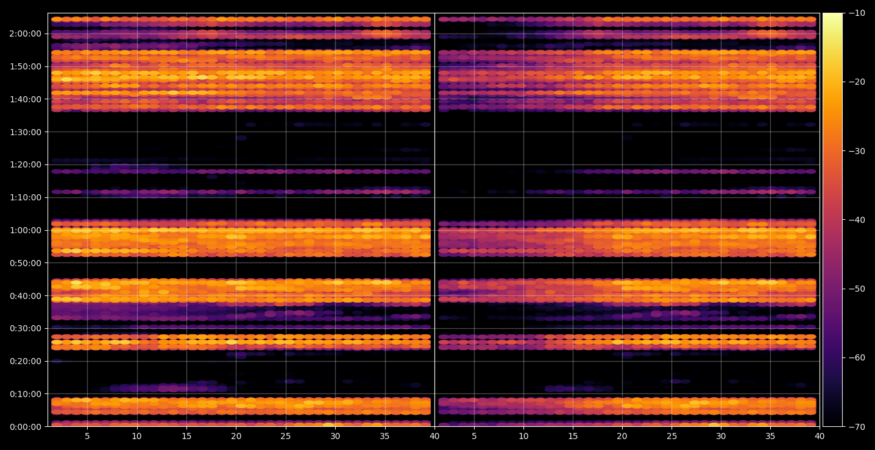
Task: Select the 0:20:00 tick label
Action: pyautogui.click(x=25, y=361)
